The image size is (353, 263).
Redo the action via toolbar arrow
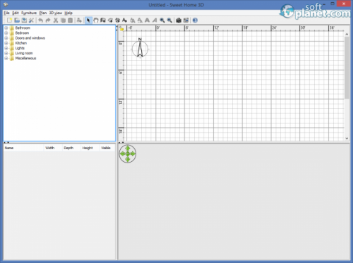[x=48, y=21]
